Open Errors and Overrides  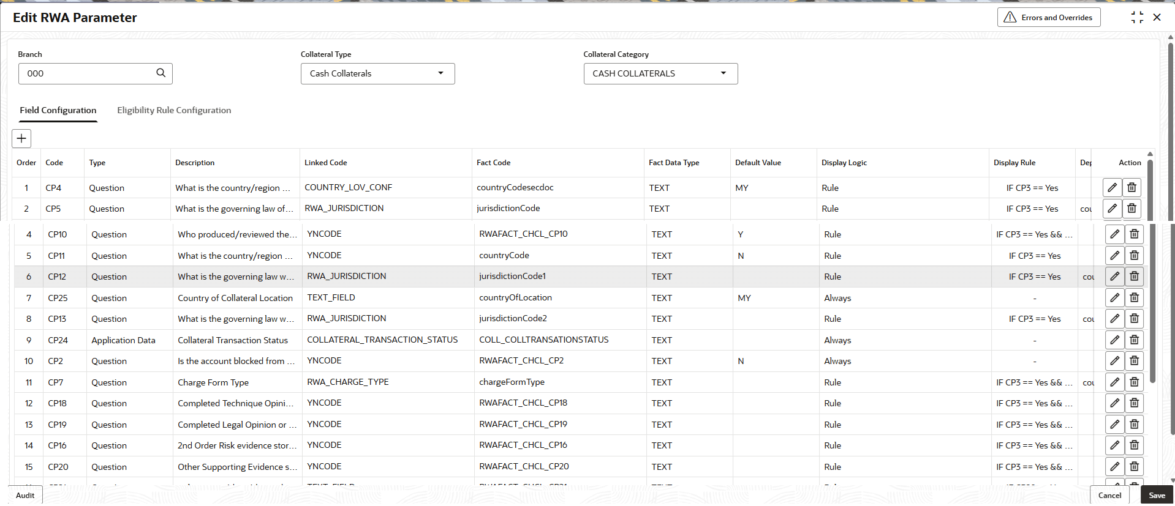[x=1049, y=17]
